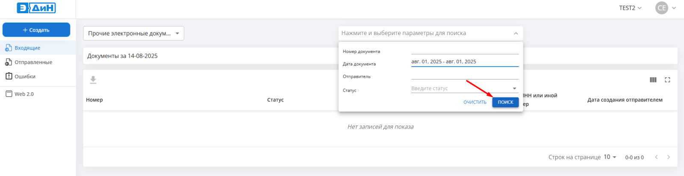Open the column settings icon
This screenshot has width=684, height=176.
tap(653, 80)
